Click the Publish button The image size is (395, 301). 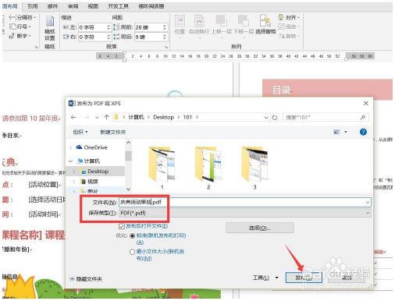[x=304, y=278]
